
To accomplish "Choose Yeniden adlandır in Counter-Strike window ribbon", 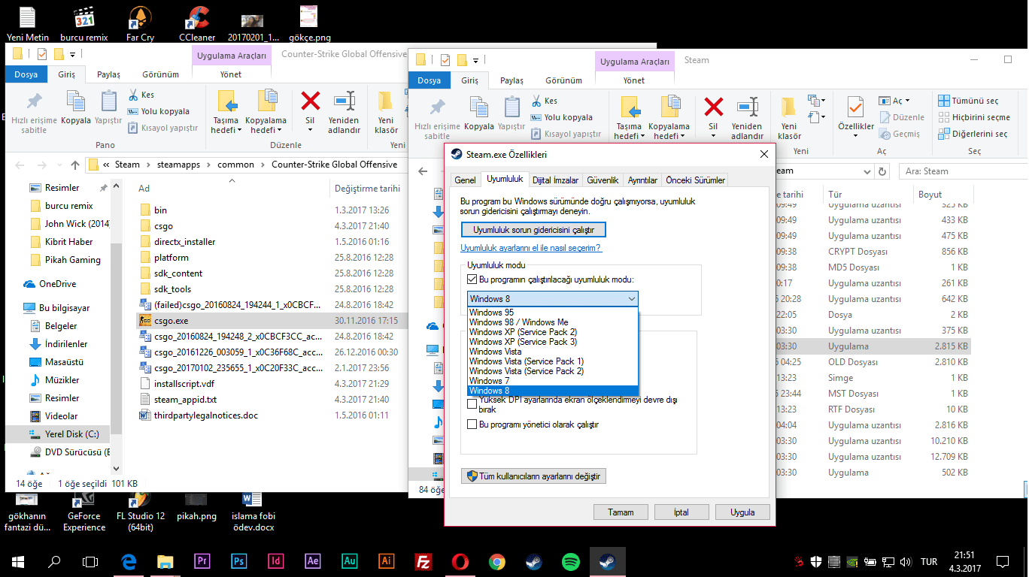I will tap(344, 112).
